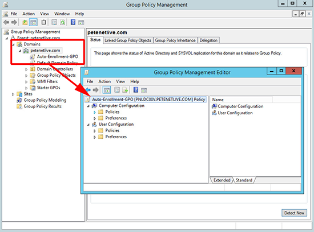The image size is (314, 232).
Task: Click Properties icon in Policy Editor toolbar
Action: [x=117, y=90]
